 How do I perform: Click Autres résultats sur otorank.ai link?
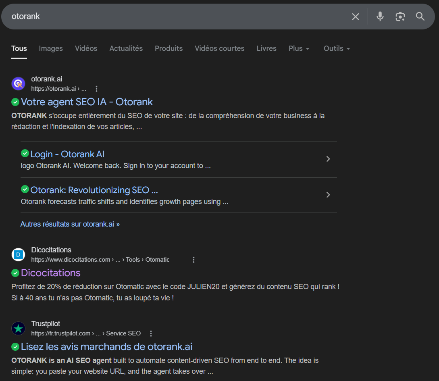pos(70,224)
